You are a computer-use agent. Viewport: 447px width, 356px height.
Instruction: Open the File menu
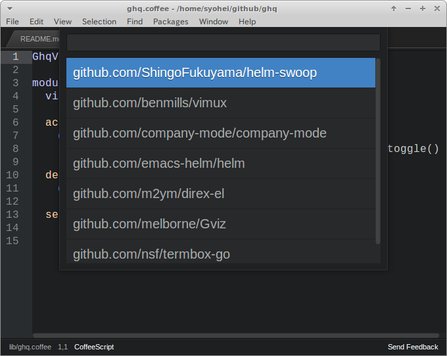click(12, 22)
